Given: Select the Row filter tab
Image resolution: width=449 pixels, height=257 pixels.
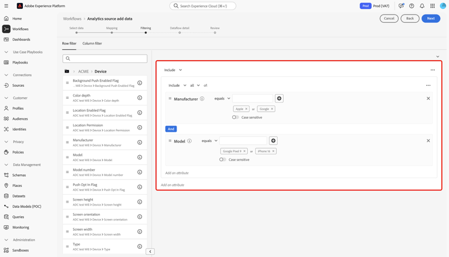Looking at the screenshot, I should (69, 44).
